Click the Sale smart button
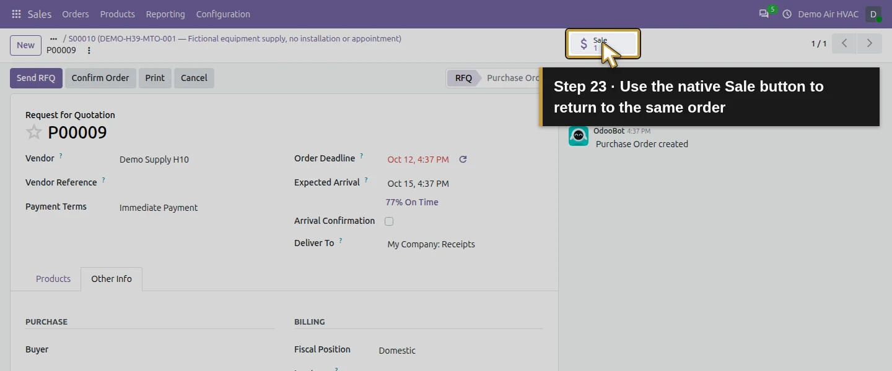This screenshot has height=371, width=892. [x=603, y=44]
